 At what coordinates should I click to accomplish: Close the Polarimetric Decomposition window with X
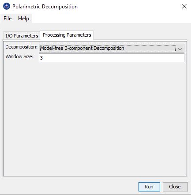tap(184, 6)
